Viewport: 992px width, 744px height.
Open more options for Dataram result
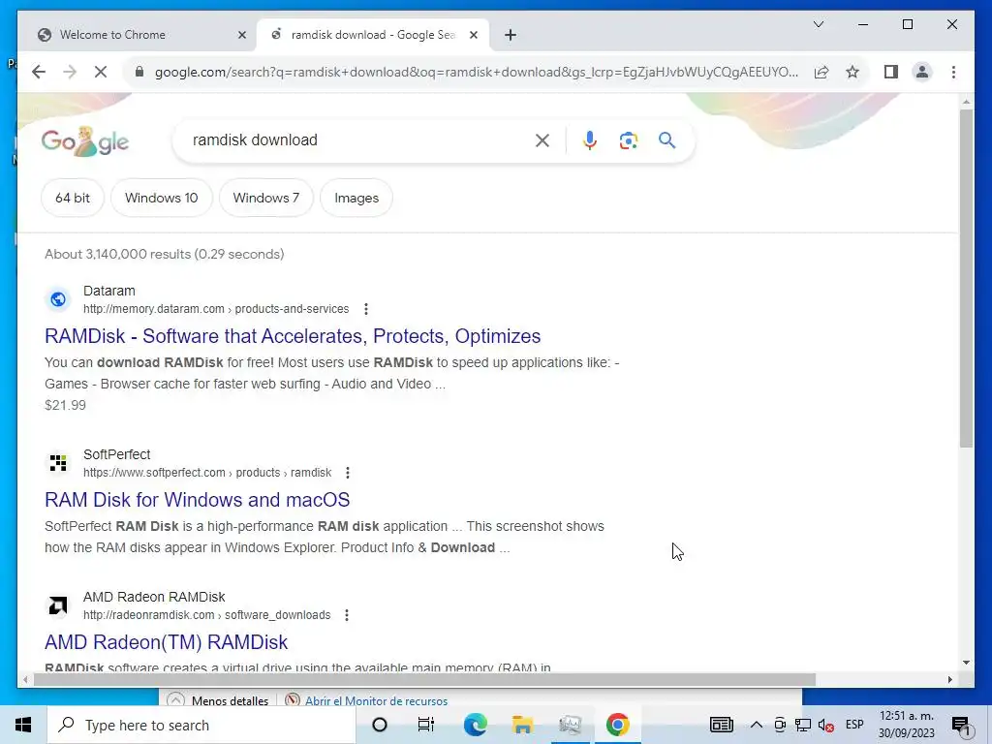click(365, 309)
